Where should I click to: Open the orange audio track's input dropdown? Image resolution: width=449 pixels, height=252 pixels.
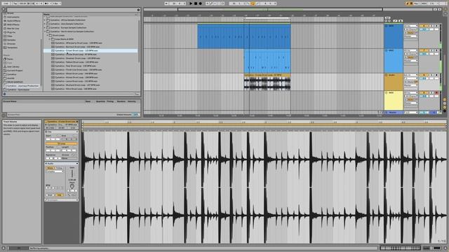pos(410,75)
